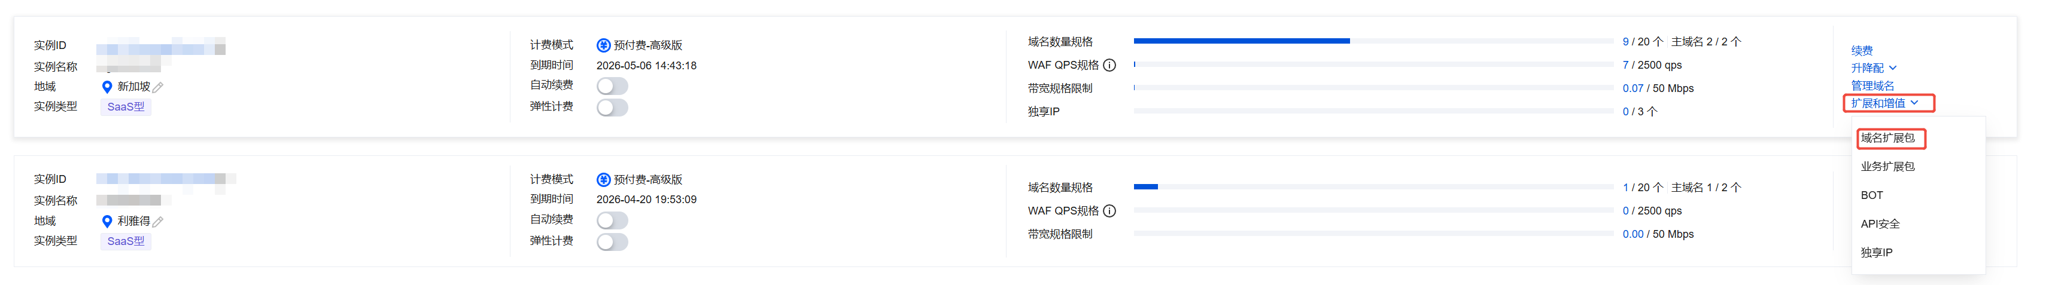Click the 续费 link

pyautogui.click(x=1861, y=51)
